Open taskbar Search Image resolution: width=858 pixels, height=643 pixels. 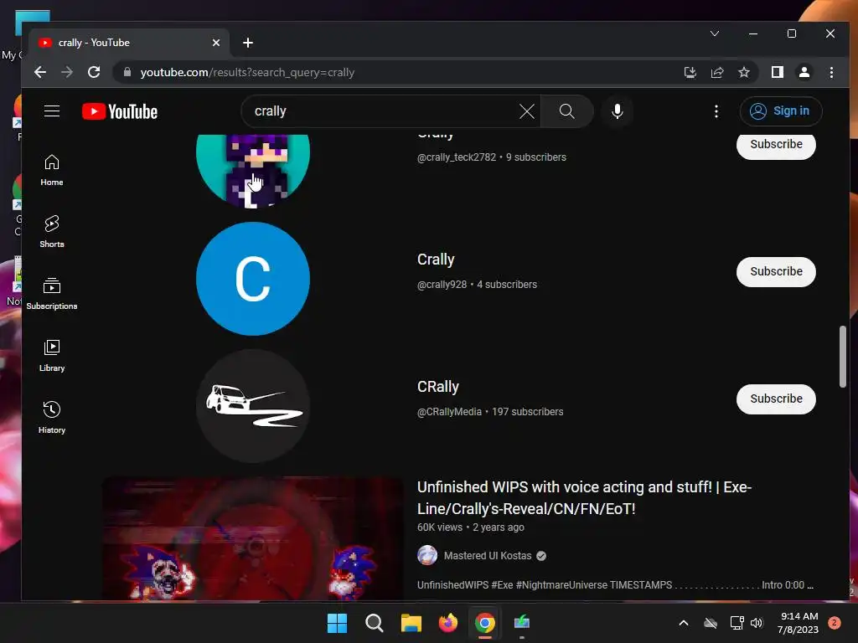[x=375, y=623]
